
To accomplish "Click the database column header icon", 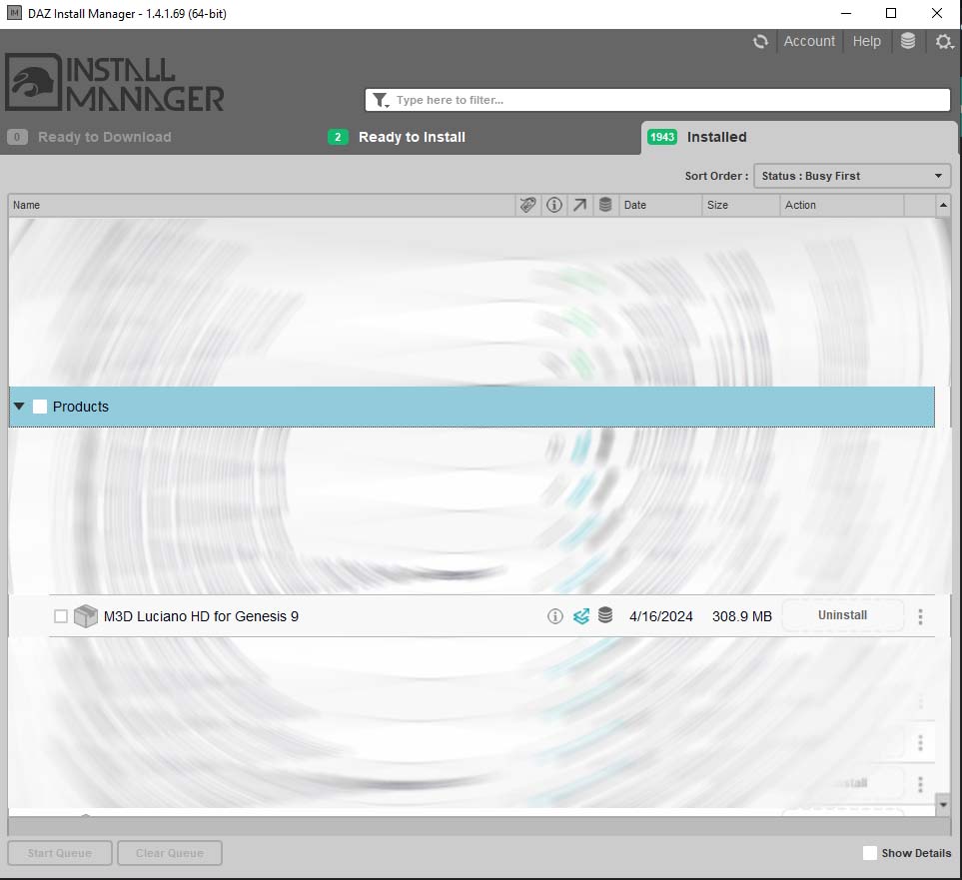I will click(605, 205).
